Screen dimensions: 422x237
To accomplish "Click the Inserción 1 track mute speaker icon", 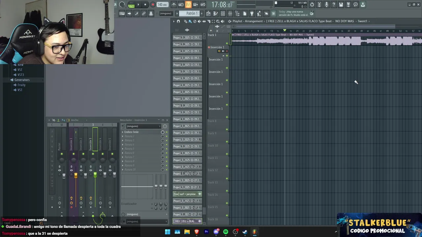I will [223, 51].
